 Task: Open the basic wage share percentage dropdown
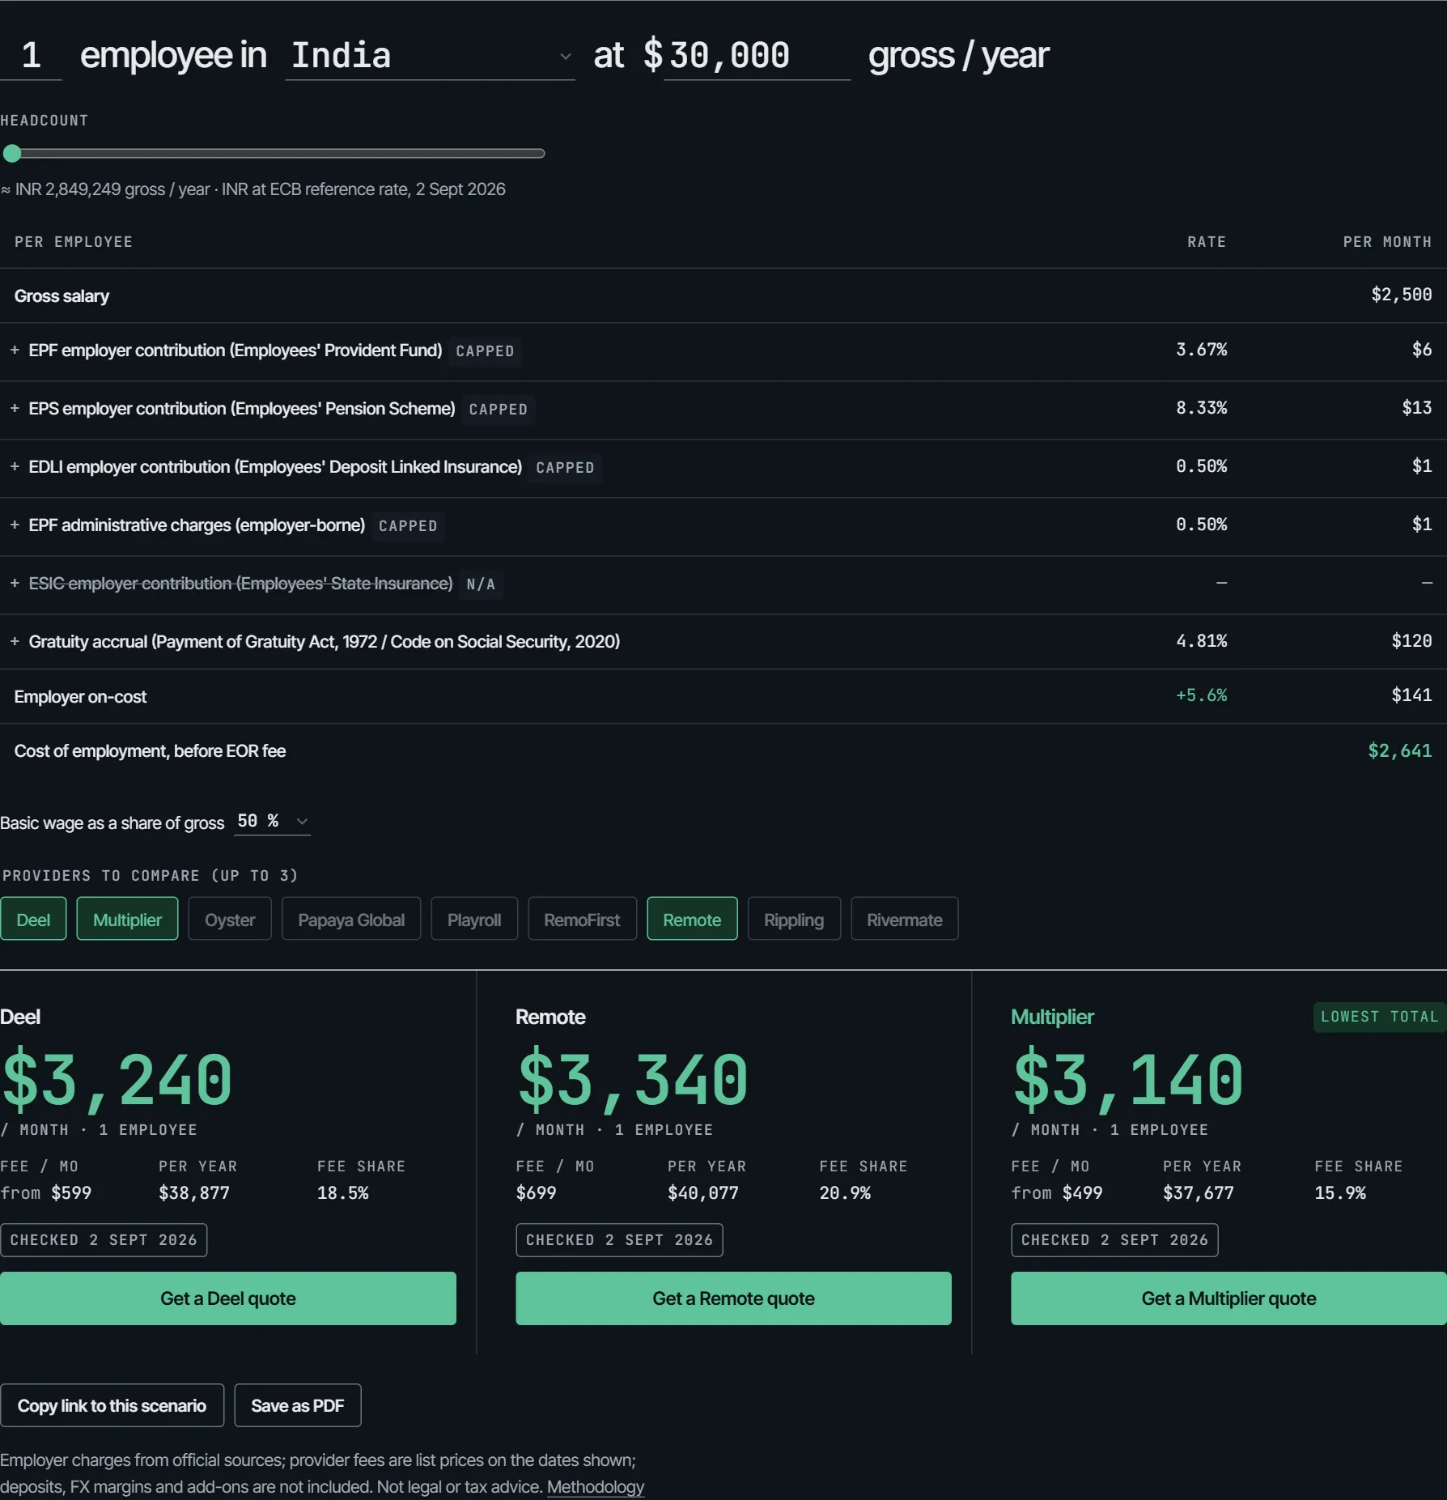(x=273, y=822)
